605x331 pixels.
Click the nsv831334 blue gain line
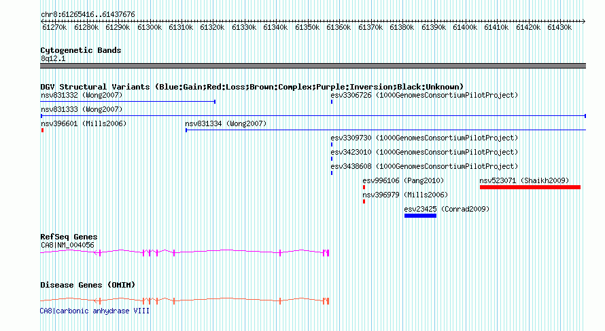[386, 130]
